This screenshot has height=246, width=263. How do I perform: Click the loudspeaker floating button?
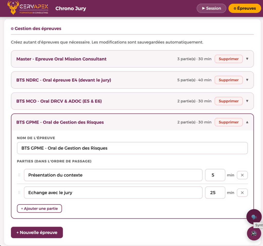tap(254, 233)
